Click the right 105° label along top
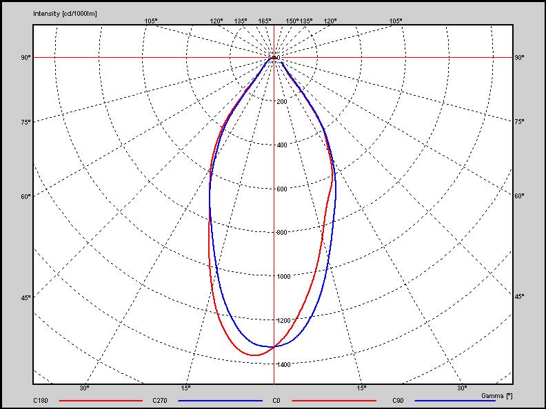This screenshot has width=546, height=409. [x=396, y=21]
